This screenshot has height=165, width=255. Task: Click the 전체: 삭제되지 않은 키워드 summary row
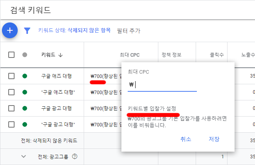click(49, 141)
